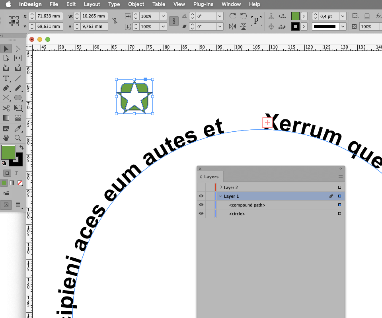Viewport: 382px width, 318px height.
Task: Collapse the Layer 1 group
Action: (220, 196)
